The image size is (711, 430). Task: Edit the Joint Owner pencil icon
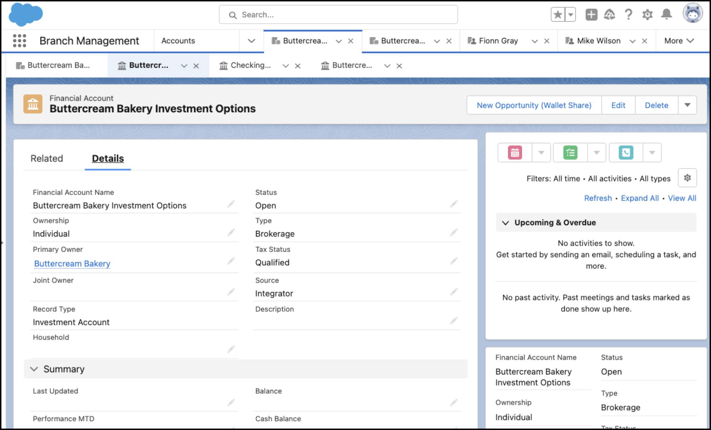click(231, 292)
